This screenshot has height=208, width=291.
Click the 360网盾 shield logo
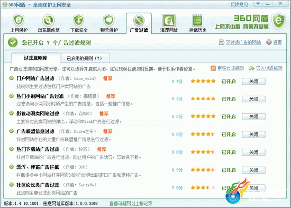tap(278, 21)
